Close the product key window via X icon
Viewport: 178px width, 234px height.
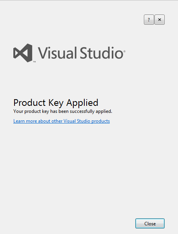pos(160,20)
